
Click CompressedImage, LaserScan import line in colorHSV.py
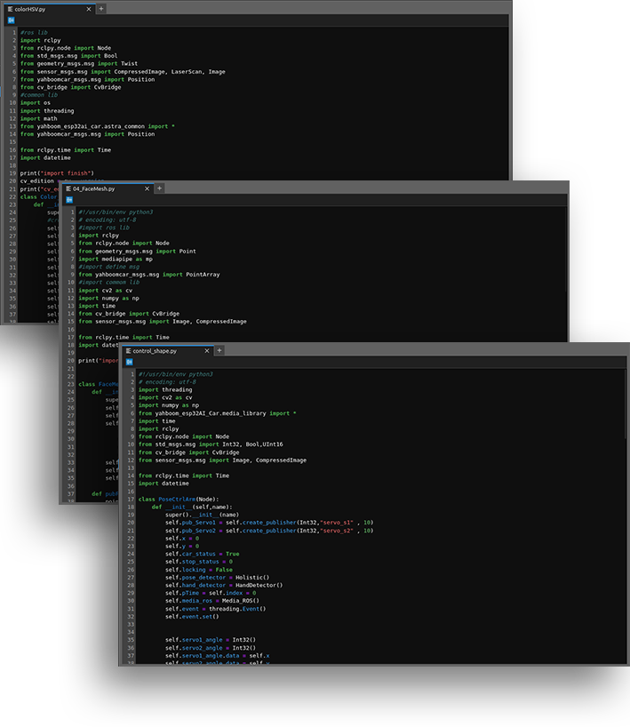tap(123, 71)
